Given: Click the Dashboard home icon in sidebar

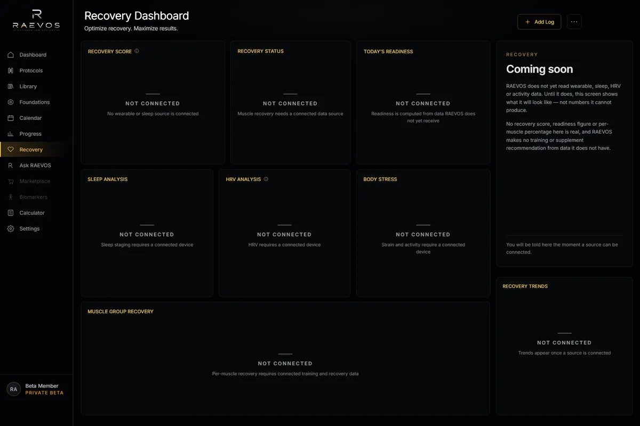Looking at the screenshot, I should click(x=11, y=55).
